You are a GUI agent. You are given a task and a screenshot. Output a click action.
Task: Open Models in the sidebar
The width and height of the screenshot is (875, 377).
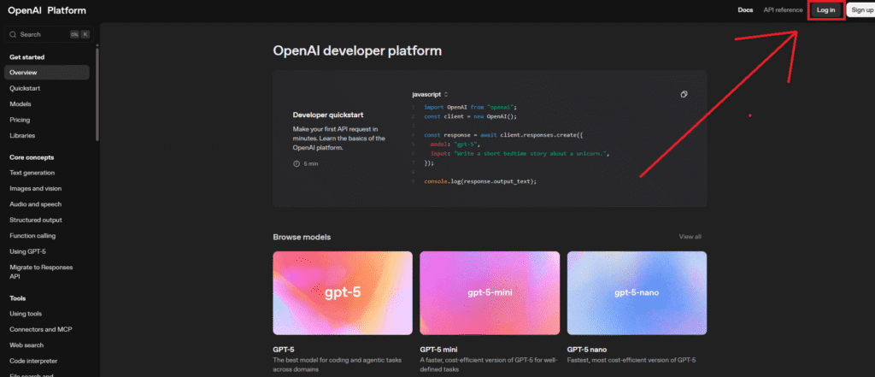[x=21, y=104]
